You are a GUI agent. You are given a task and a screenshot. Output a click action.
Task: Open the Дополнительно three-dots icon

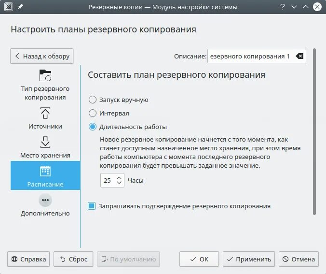(x=45, y=200)
